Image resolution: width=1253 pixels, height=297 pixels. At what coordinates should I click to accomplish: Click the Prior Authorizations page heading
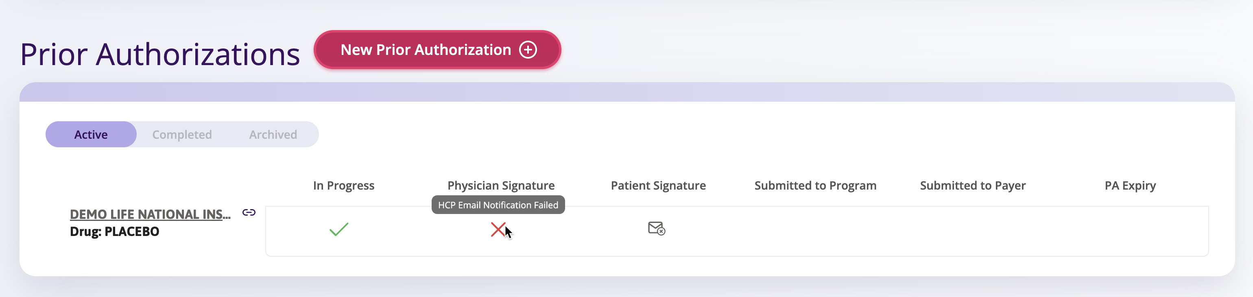click(x=160, y=54)
